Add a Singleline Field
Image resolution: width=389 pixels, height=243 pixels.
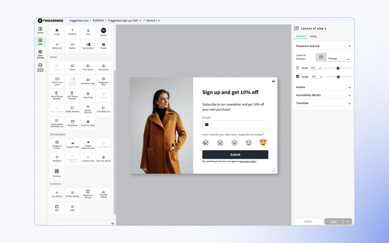pos(103,81)
